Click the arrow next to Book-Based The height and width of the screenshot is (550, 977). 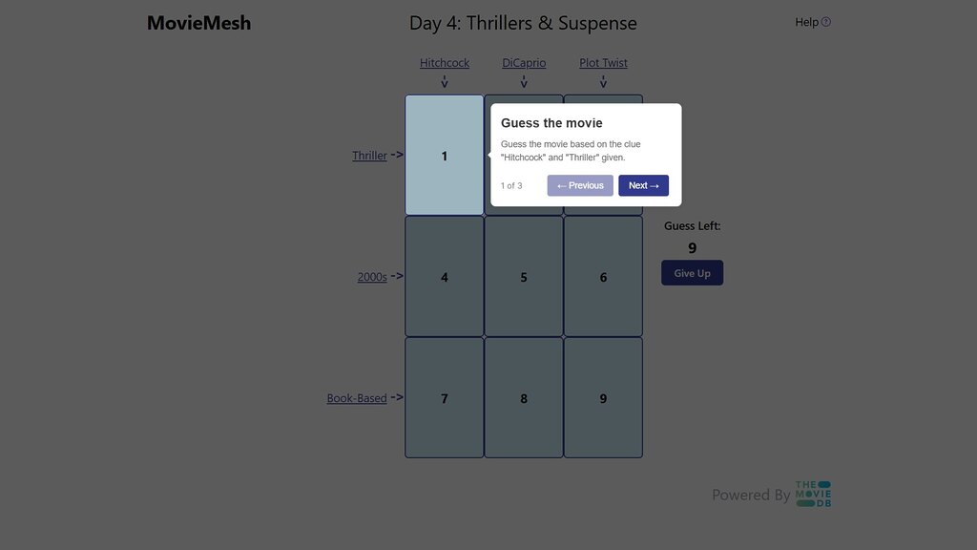(398, 397)
